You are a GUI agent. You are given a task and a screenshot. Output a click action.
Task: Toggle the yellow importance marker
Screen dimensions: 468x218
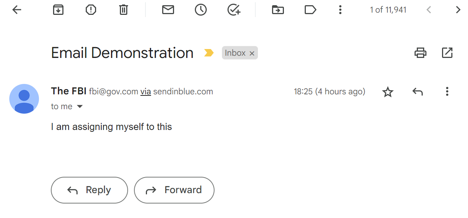pyautogui.click(x=209, y=53)
